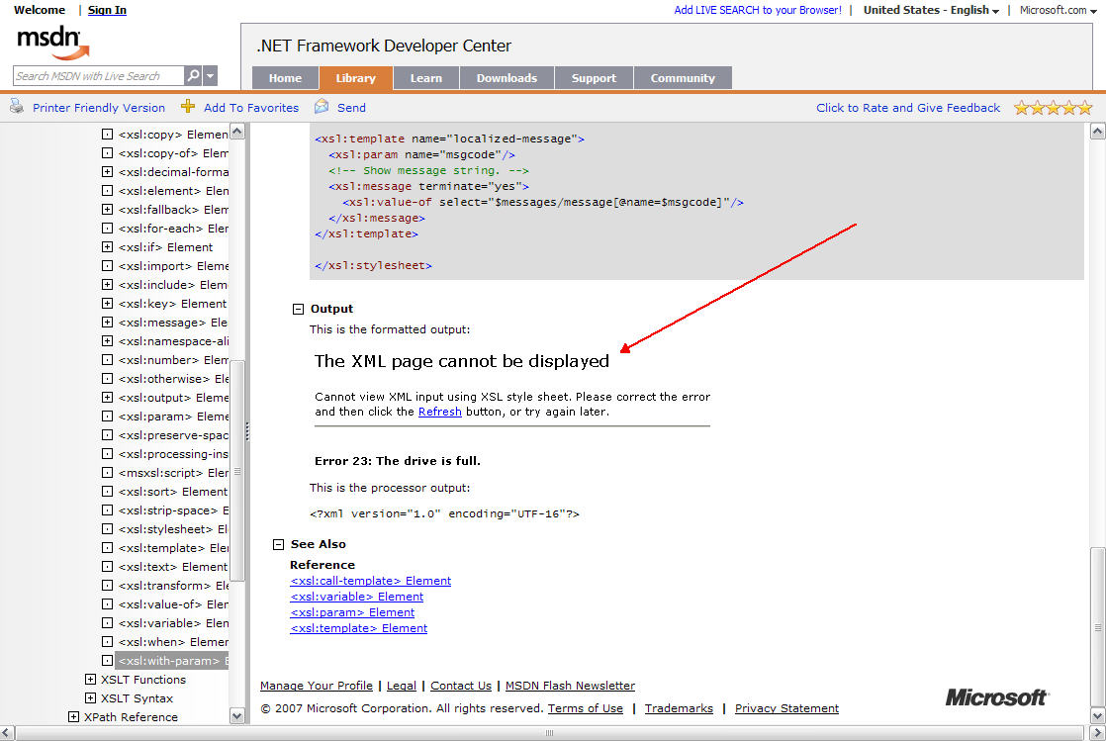Click the Microsoft logo in the footer
1106x741 pixels.
coord(996,696)
